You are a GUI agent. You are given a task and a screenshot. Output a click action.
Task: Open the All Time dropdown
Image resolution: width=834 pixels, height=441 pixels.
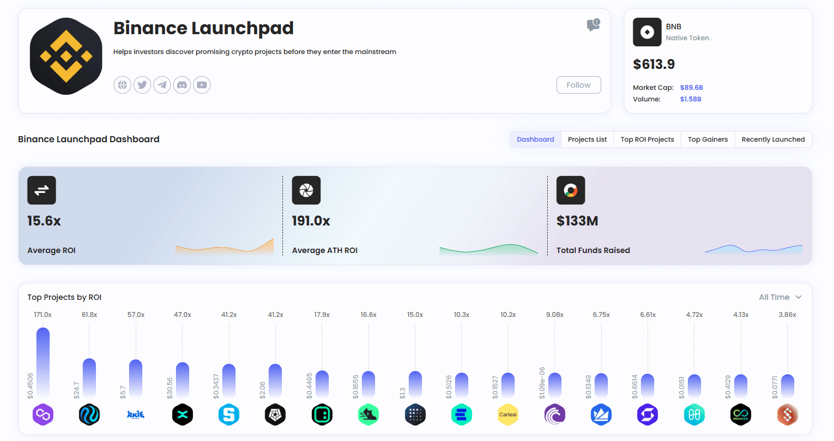pos(779,297)
